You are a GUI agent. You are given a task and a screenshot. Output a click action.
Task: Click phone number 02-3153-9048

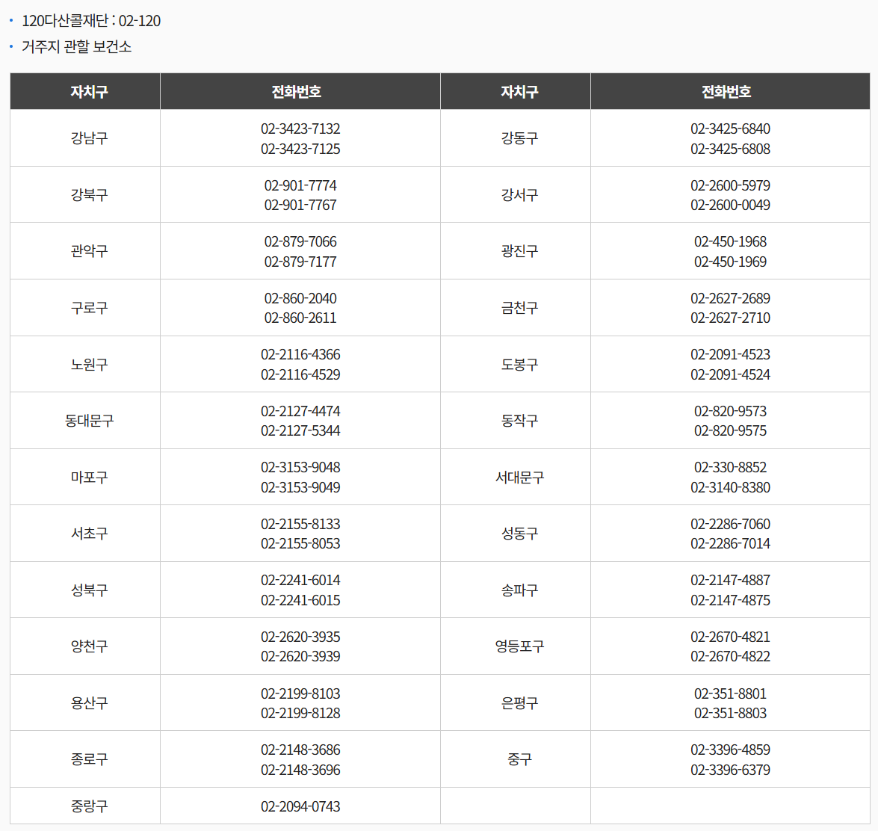[300, 467]
